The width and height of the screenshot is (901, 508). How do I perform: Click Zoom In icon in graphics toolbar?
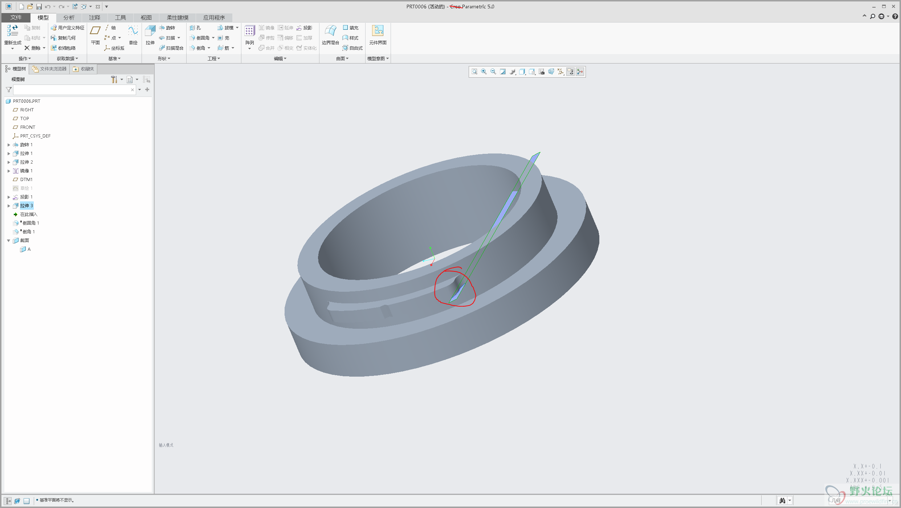(484, 72)
